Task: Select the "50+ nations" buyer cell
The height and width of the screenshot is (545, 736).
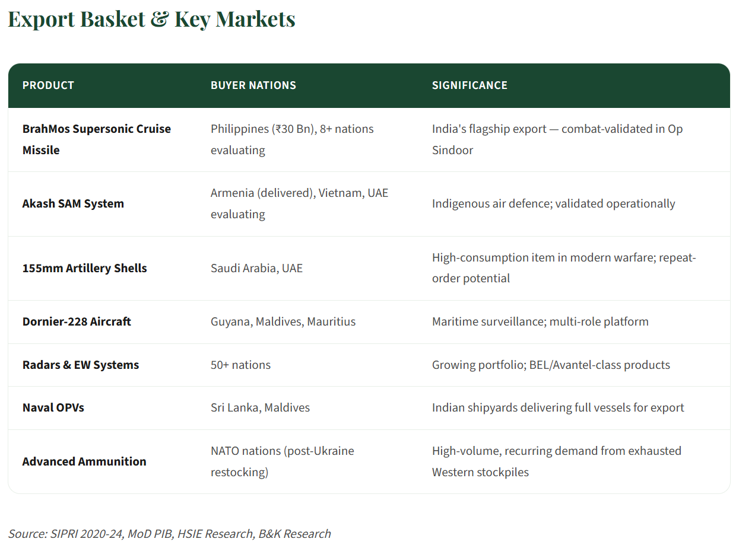Action: 240,365
